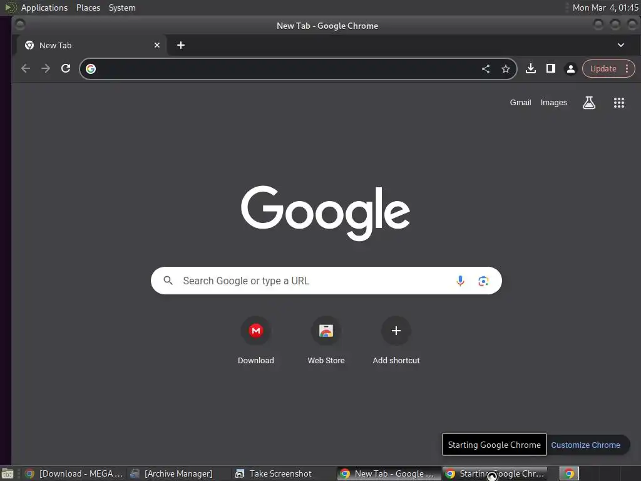This screenshot has height=481, width=641.
Task: Switch to New Tab - Google taskbar window
Action: coord(388,473)
